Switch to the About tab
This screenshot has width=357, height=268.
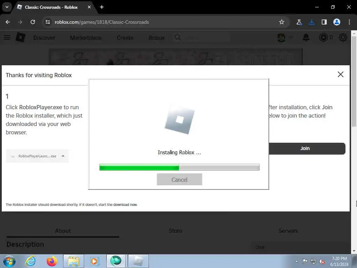(63, 231)
